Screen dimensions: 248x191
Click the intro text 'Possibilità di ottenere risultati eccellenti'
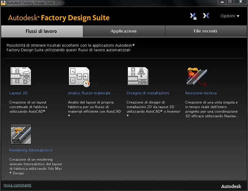[x=71, y=47]
